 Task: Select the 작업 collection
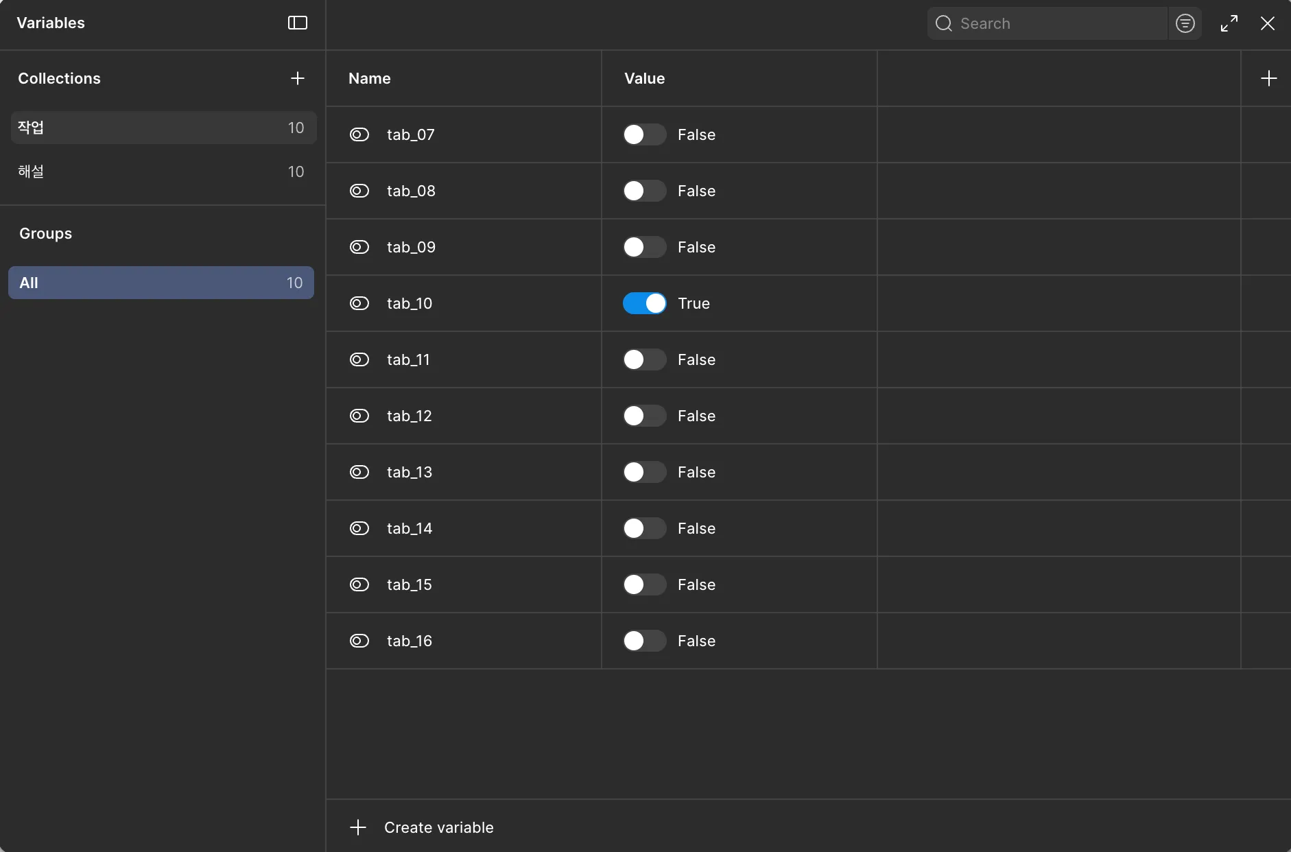pyautogui.click(x=163, y=128)
